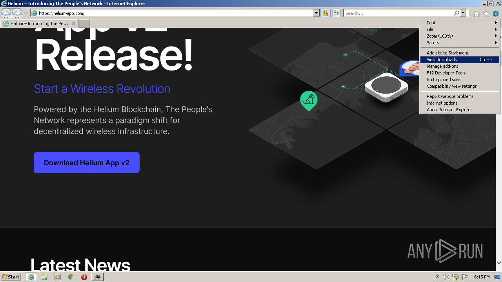The height and width of the screenshot is (282, 502).
Task: Open the File Explorer folder taskbar icon
Action: click(x=44, y=277)
